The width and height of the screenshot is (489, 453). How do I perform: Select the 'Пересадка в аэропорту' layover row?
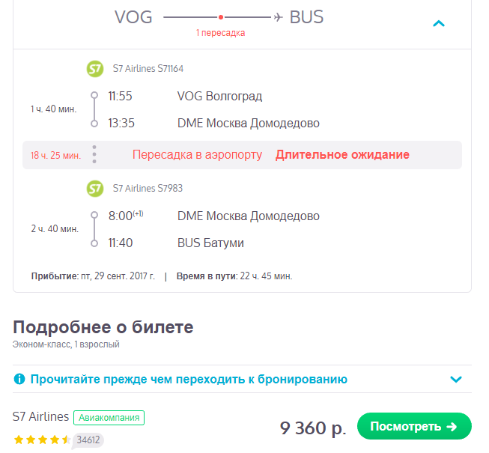click(242, 155)
